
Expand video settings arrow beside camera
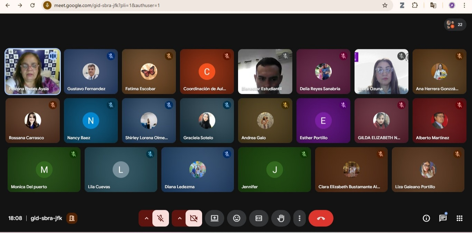(179, 218)
